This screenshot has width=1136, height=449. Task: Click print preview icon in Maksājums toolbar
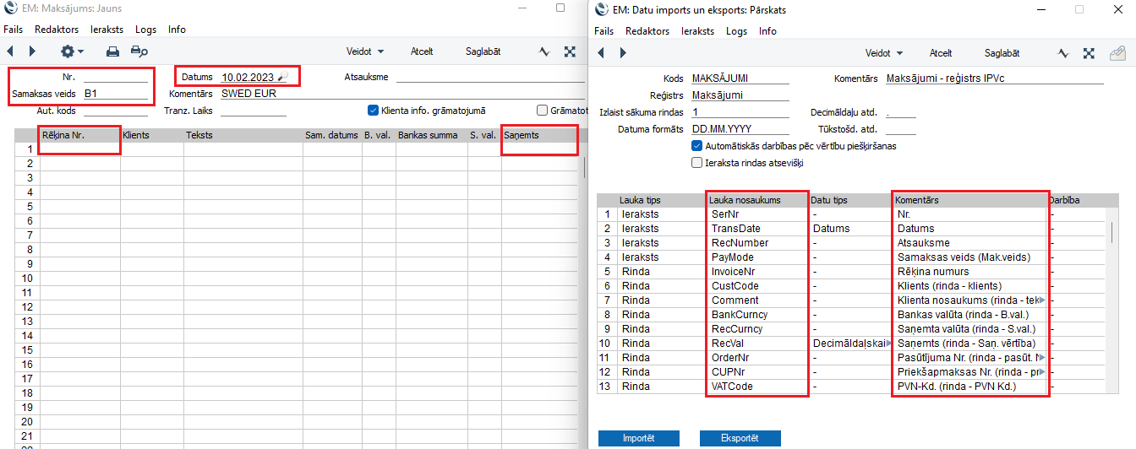[139, 51]
